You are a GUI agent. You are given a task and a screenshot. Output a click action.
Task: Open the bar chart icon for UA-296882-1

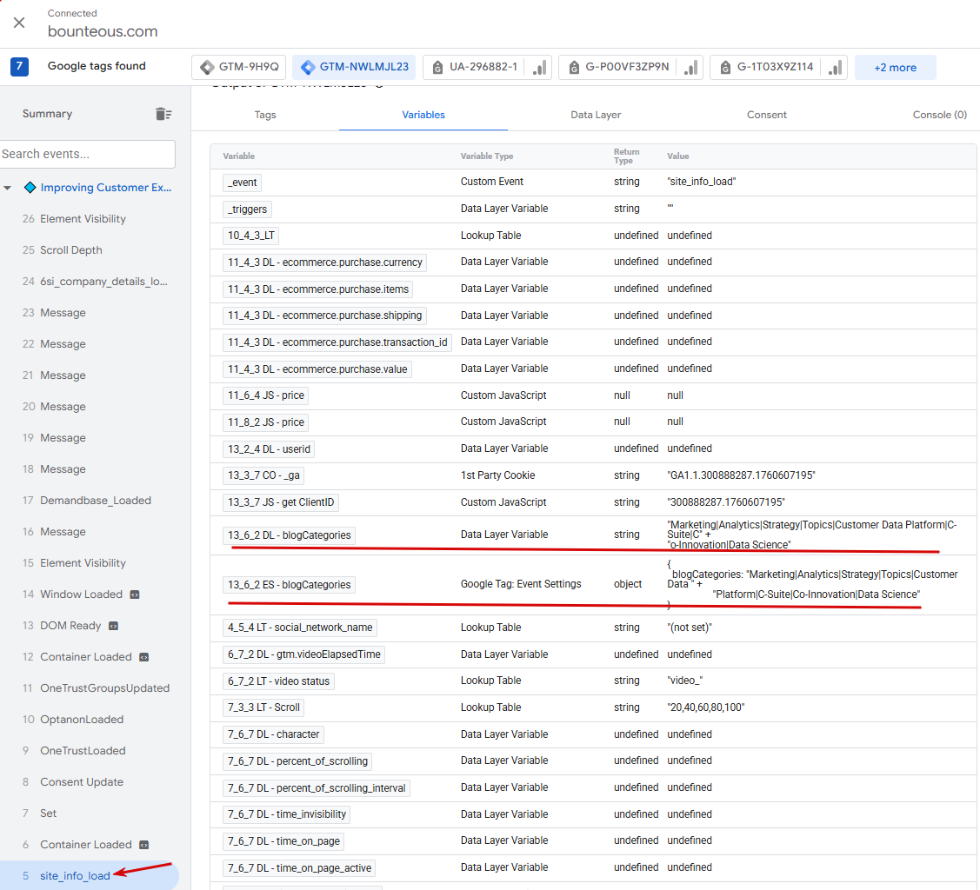(x=539, y=68)
